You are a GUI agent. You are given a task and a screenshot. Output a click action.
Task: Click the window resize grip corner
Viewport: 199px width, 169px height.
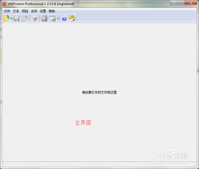195,165
